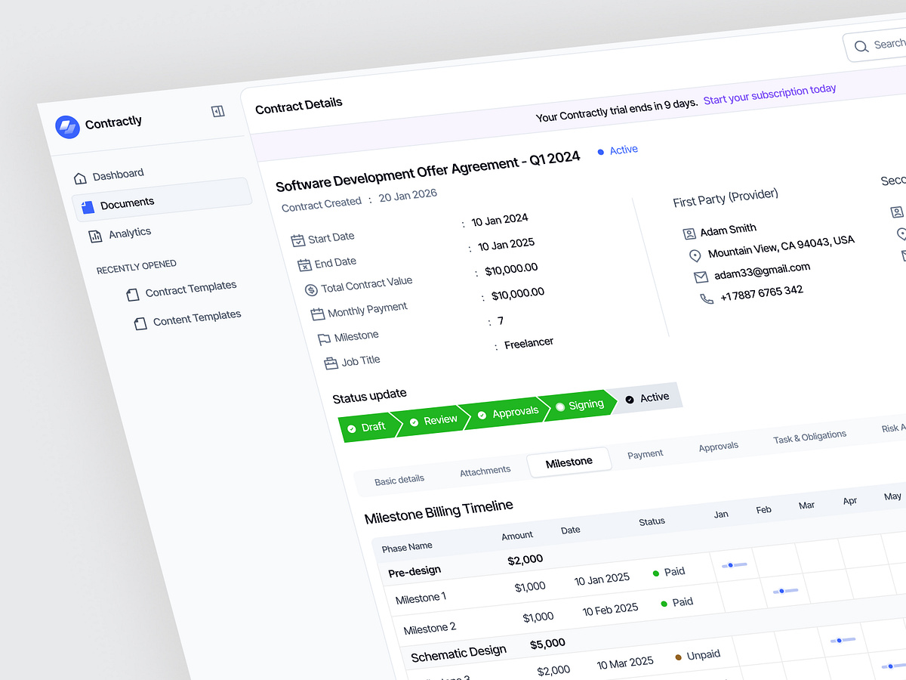This screenshot has width=906, height=680.
Task: Click the Search input field
Action: coord(876,45)
